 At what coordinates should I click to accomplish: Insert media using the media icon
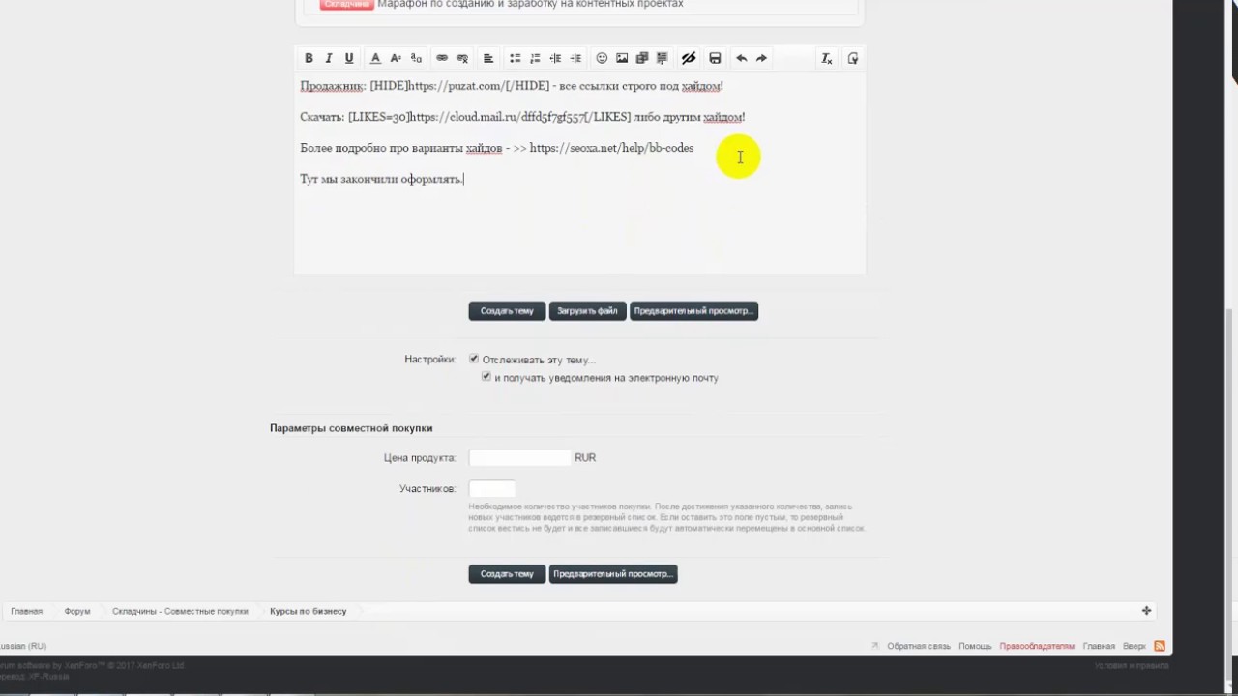[642, 59]
